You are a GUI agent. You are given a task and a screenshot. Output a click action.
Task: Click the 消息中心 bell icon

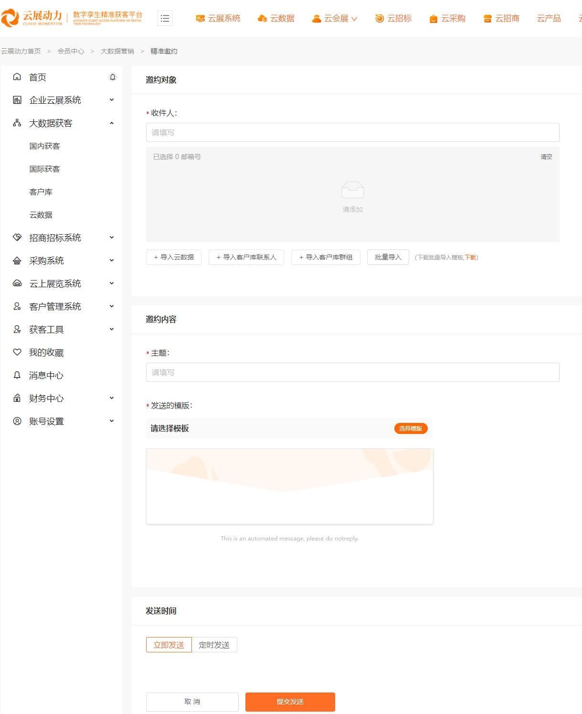click(x=16, y=375)
